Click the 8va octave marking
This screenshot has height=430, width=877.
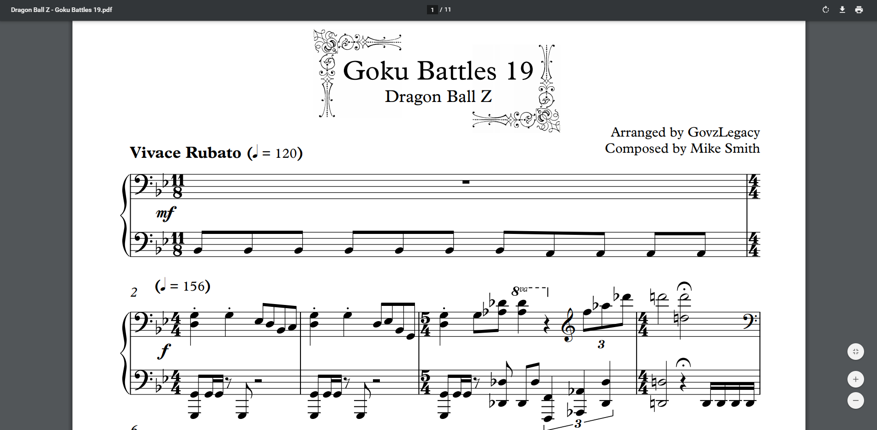[x=520, y=291]
